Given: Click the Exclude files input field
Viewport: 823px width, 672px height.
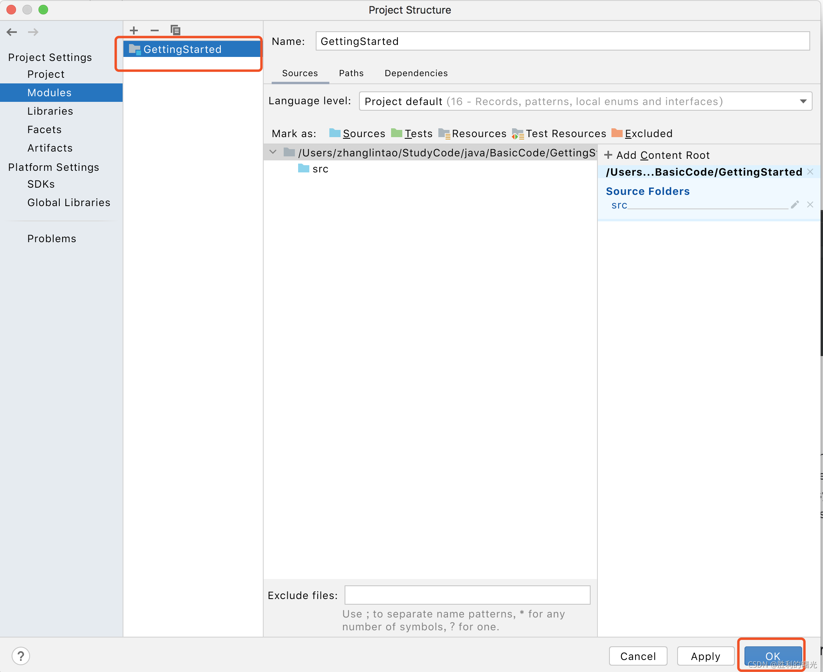Looking at the screenshot, I should (x=467, y=595).
